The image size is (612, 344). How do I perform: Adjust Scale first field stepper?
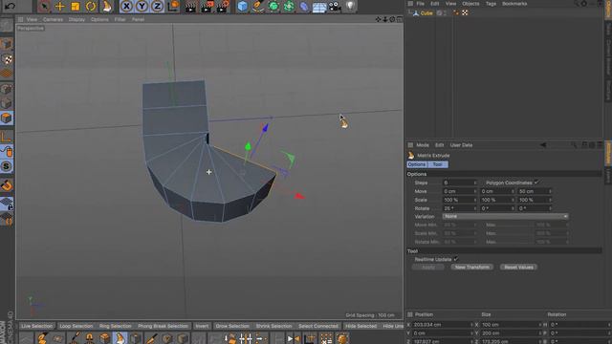tap(475, 200)
